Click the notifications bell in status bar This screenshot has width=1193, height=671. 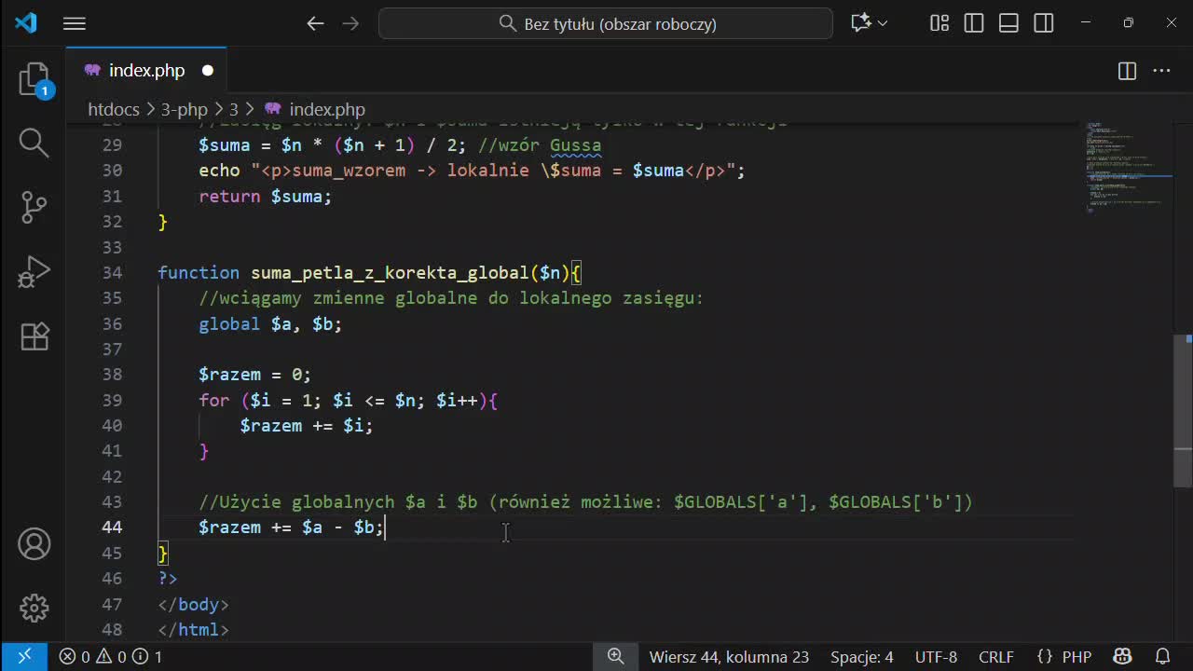point(1162,657)
